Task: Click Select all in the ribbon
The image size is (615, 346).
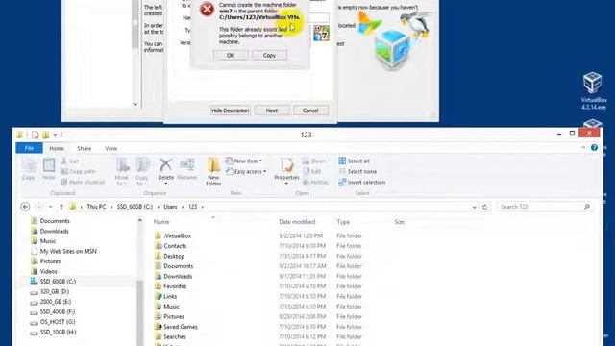Action: [x=354, y=161]
